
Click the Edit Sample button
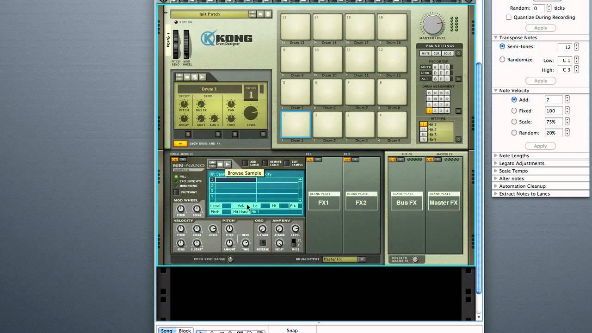click(287, 163)
